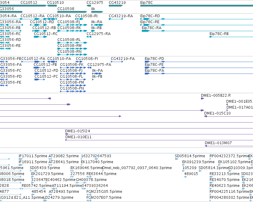The image size is (253, 202).
Task: Click the CG10508 gene label
Action: click(66, 9)
